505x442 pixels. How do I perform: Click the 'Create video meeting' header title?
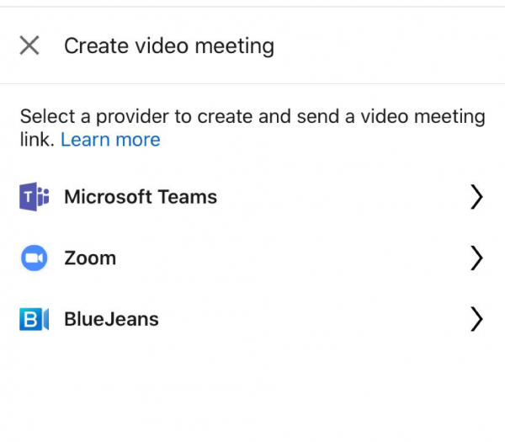coord(169,46)
